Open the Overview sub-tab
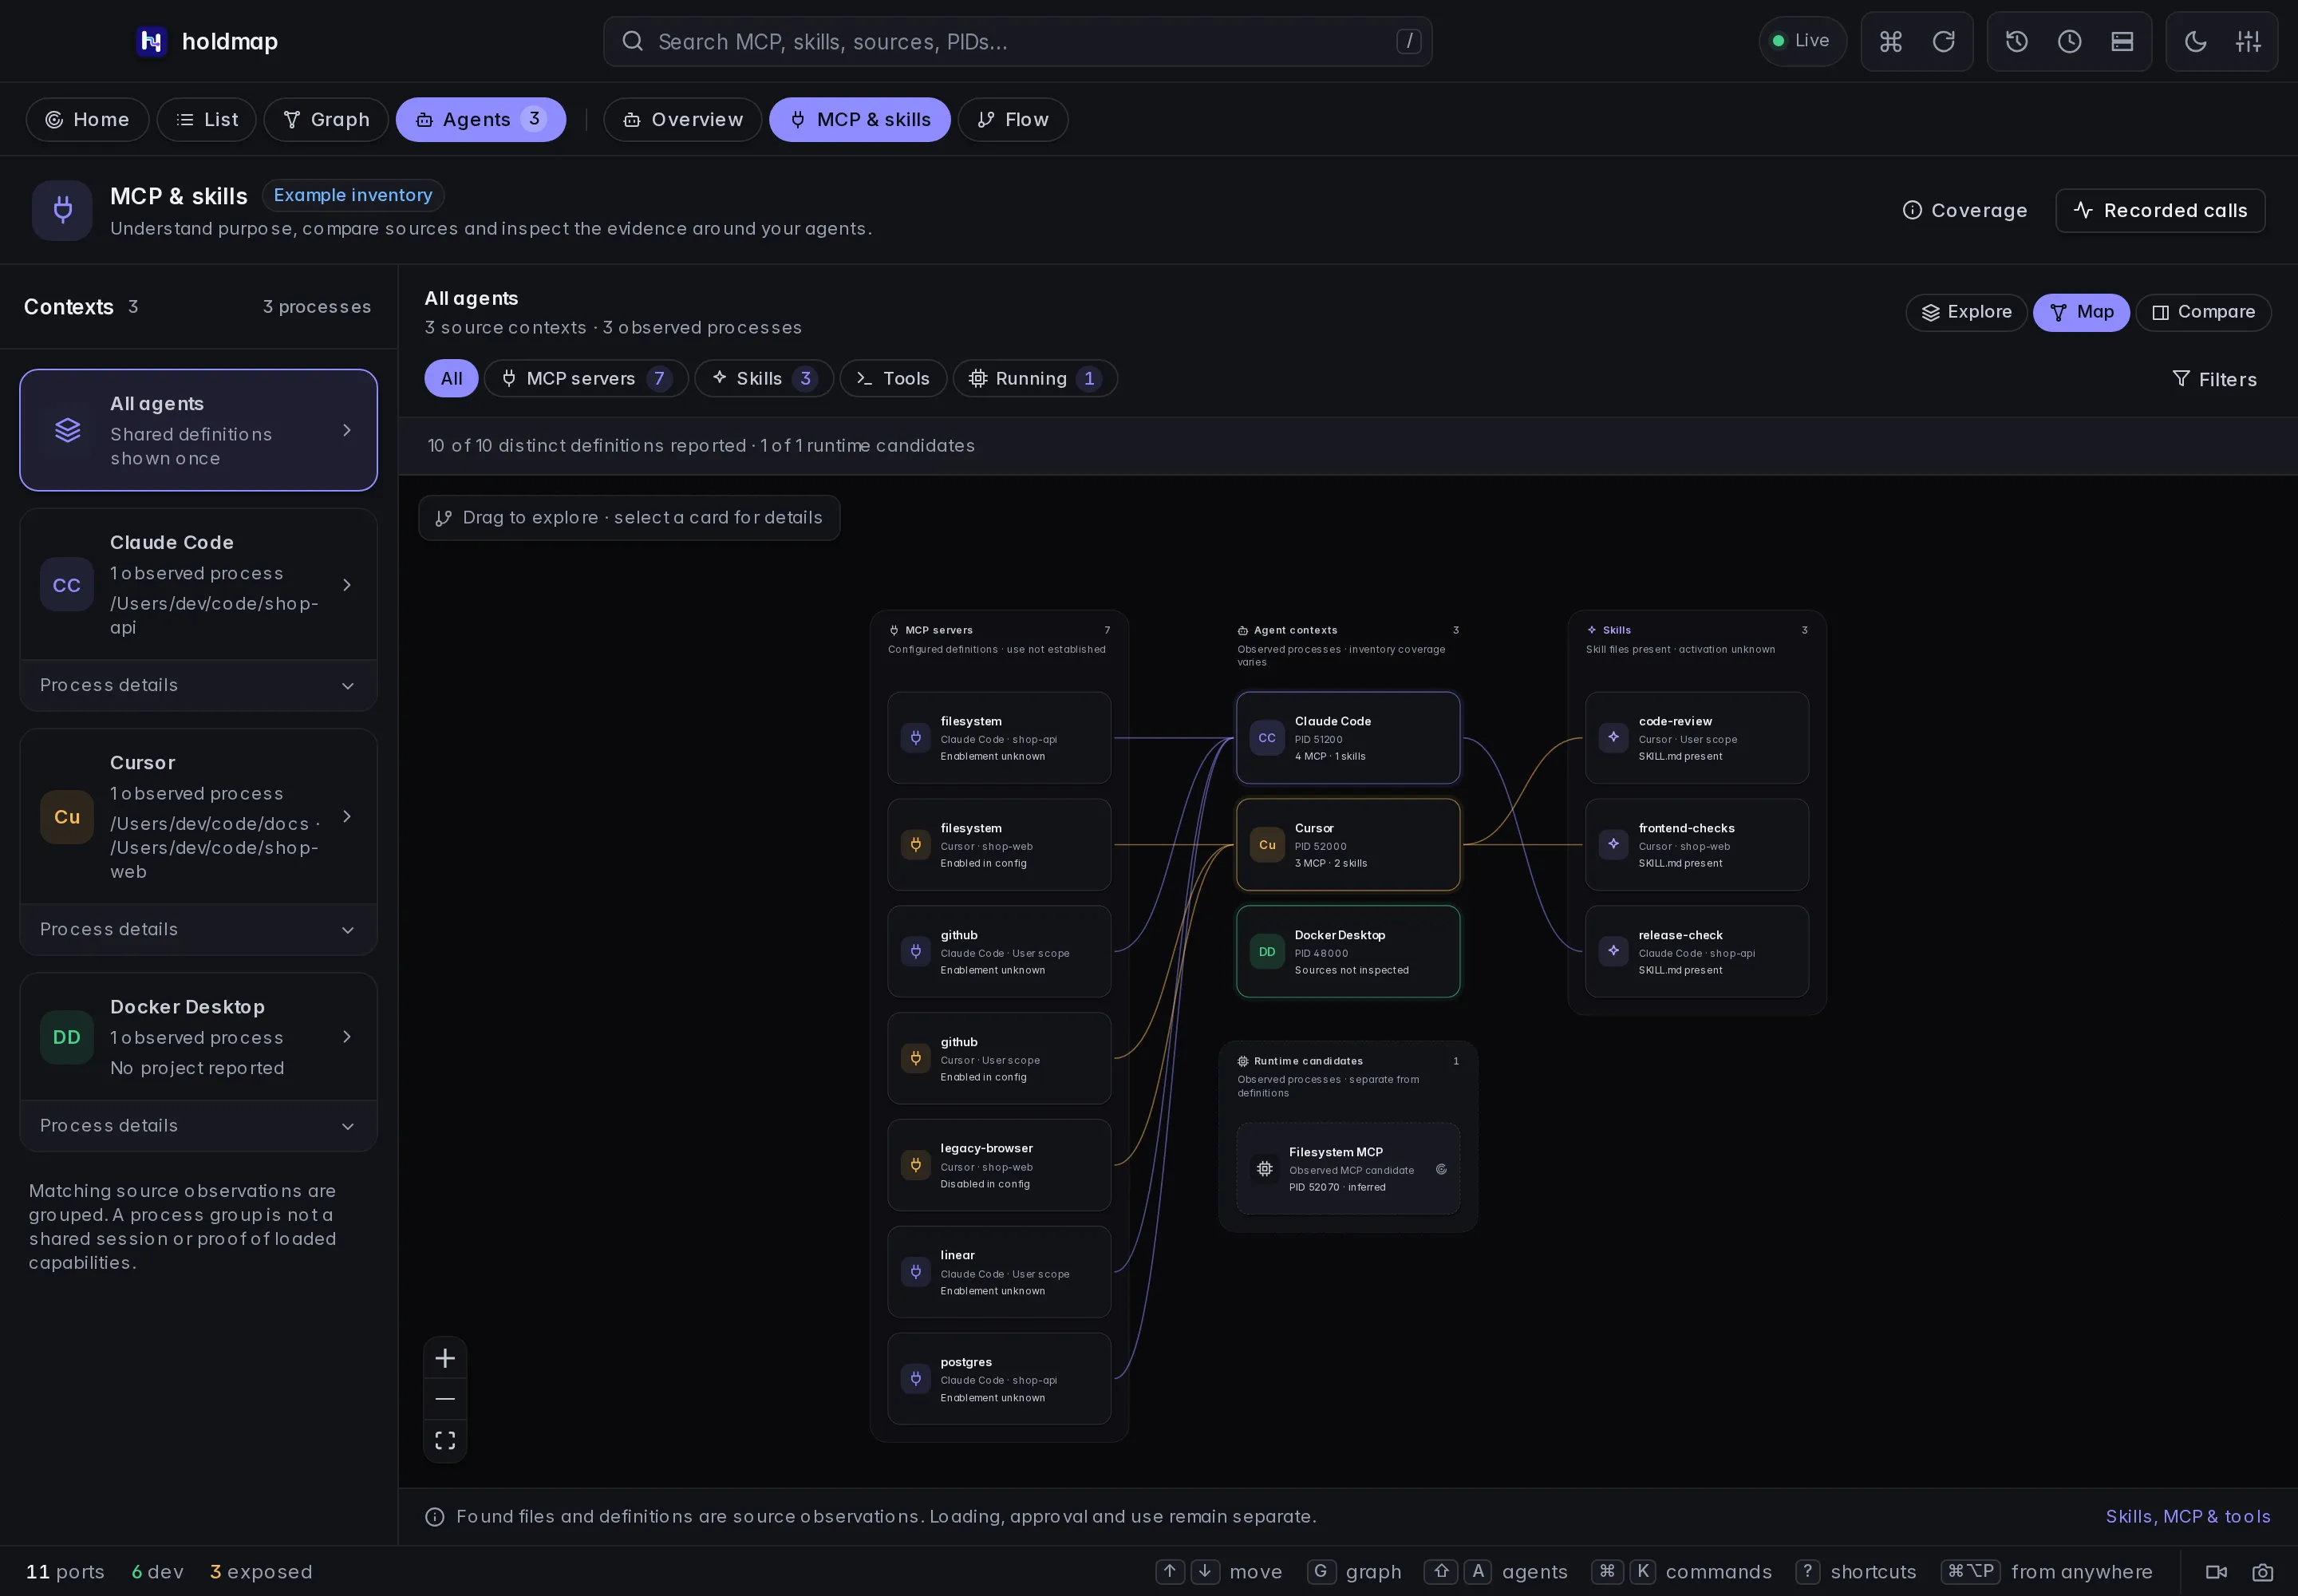The width and height of the screenshot is (2298, 1596). (x=683, y=120)
